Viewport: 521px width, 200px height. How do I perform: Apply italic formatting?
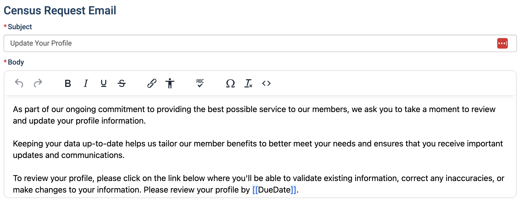86,83
